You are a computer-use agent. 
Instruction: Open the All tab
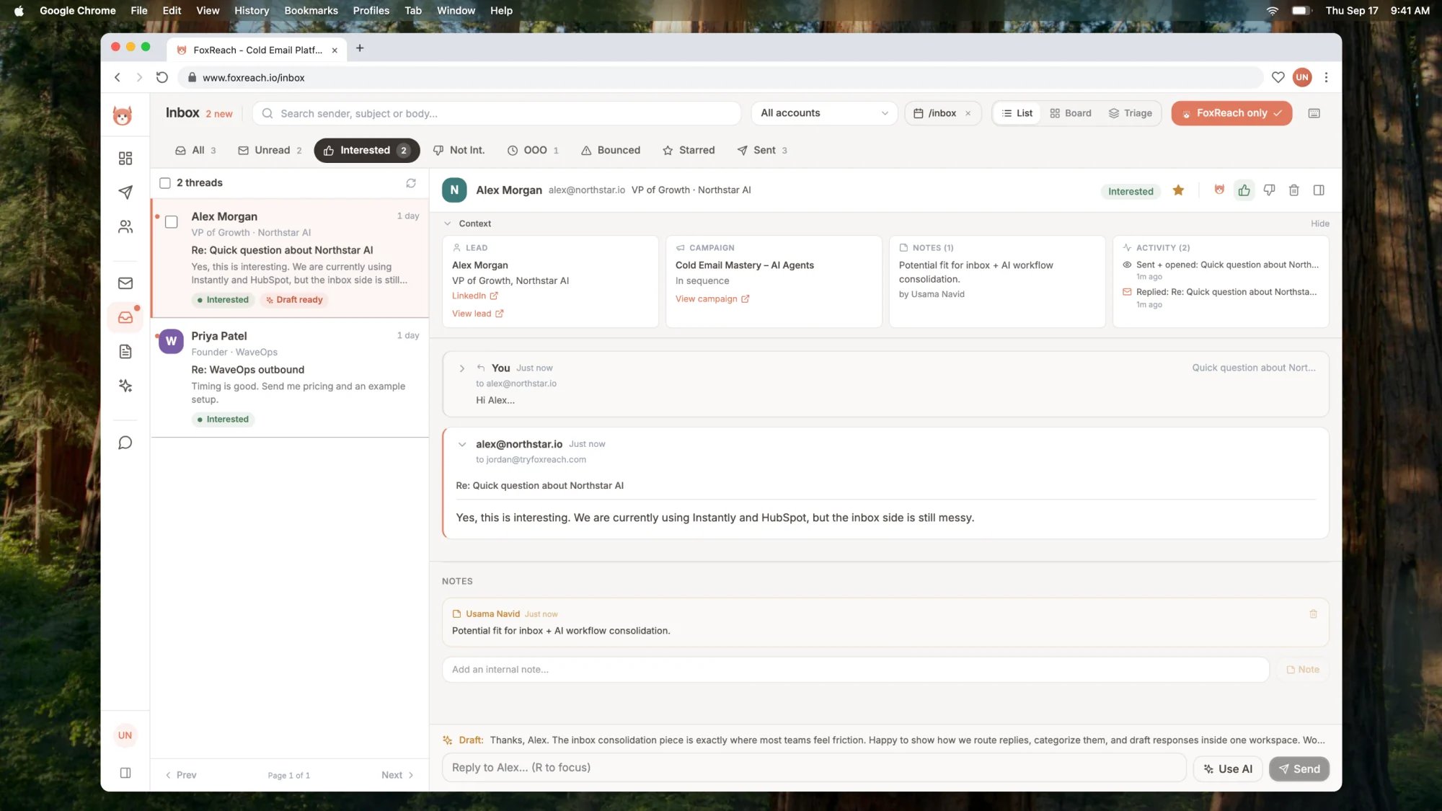195,151
